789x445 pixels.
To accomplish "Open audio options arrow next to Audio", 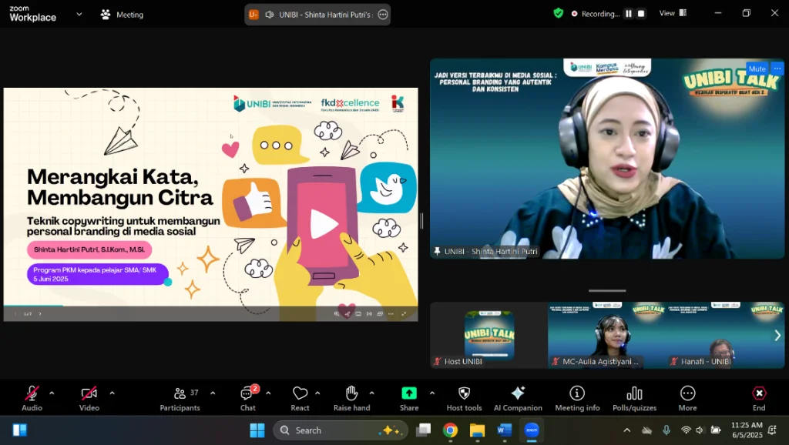I will coord(52,393).
